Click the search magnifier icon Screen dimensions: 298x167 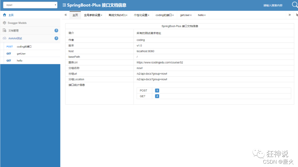(x=295, y=5)
